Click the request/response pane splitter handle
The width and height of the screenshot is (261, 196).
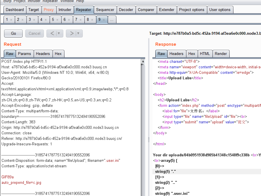click(x=149, y=140)
